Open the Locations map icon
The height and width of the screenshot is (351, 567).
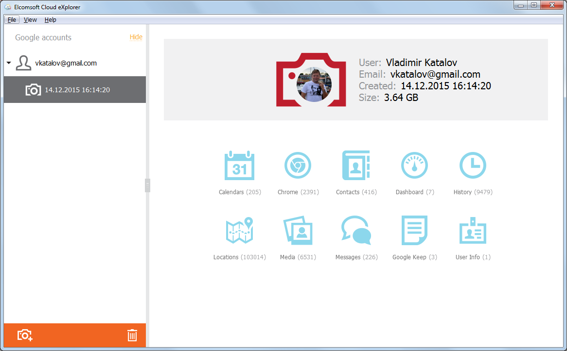pyautogui.click(x=239, y=231)
